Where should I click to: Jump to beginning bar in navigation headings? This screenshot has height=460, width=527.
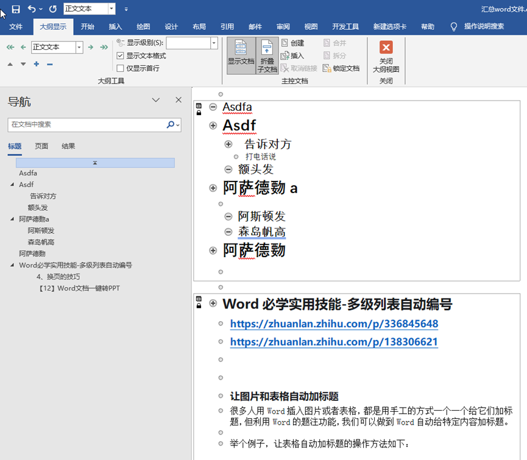(95, 163)
